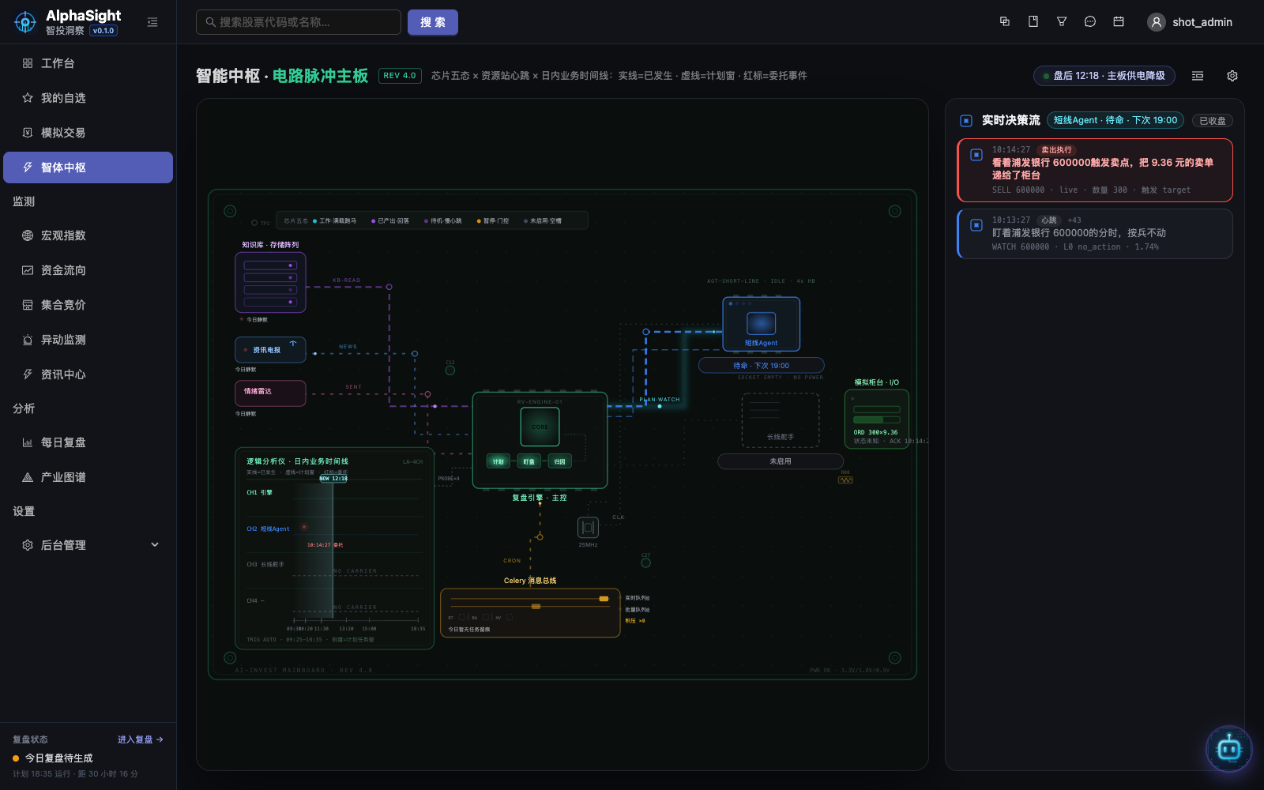Image resolution: width=1264 pixels, height=790 pixels.
Task: Open the floating robot assistant
Action: point(1229,749)
